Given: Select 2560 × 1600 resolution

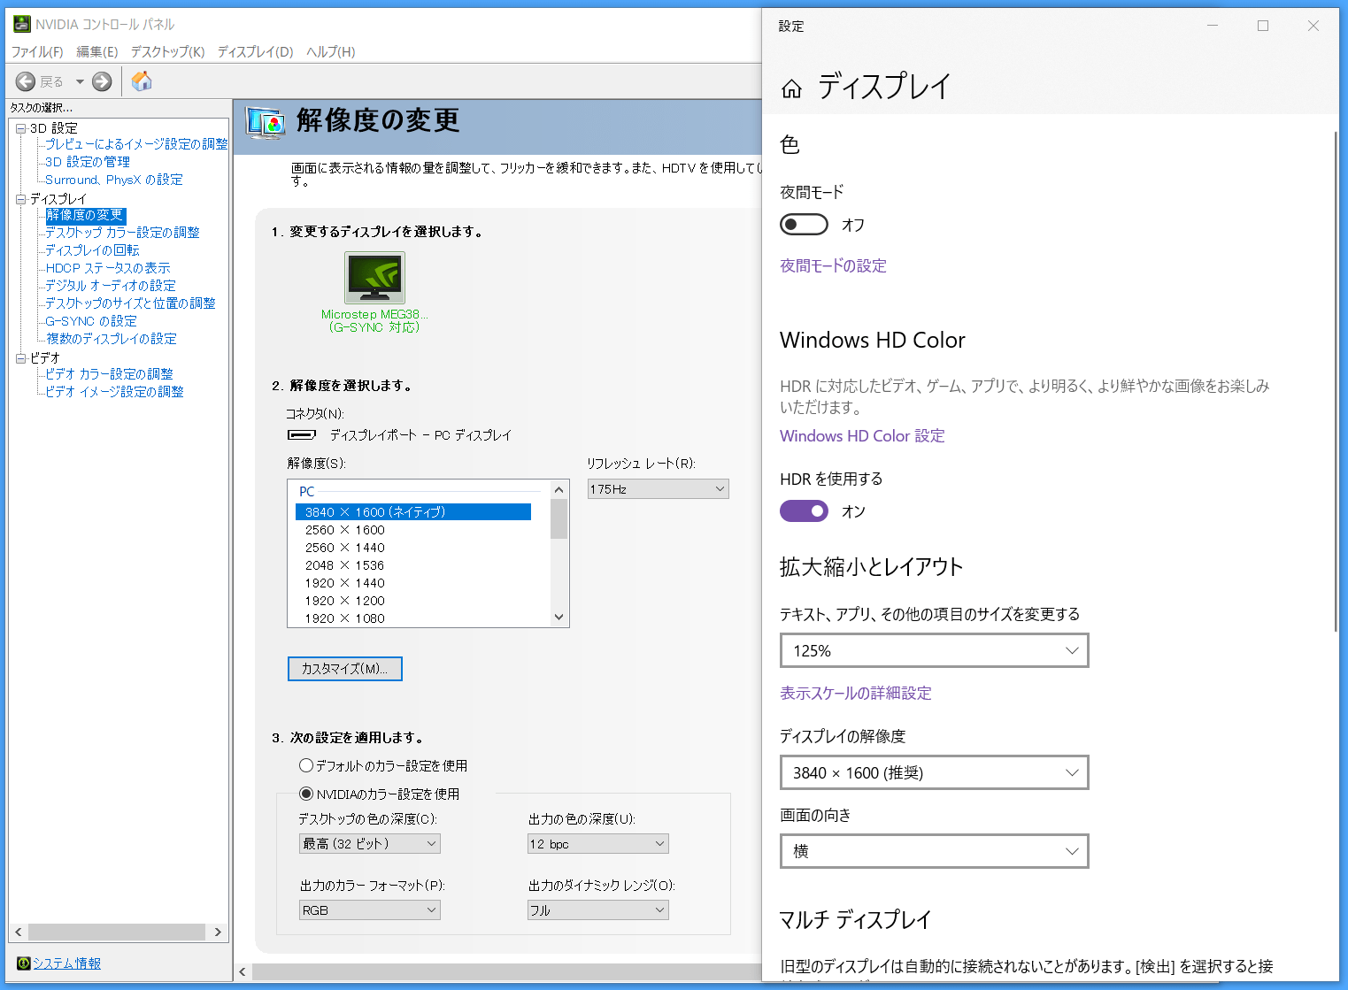Looking at the screenshot, I should point(345,530).
